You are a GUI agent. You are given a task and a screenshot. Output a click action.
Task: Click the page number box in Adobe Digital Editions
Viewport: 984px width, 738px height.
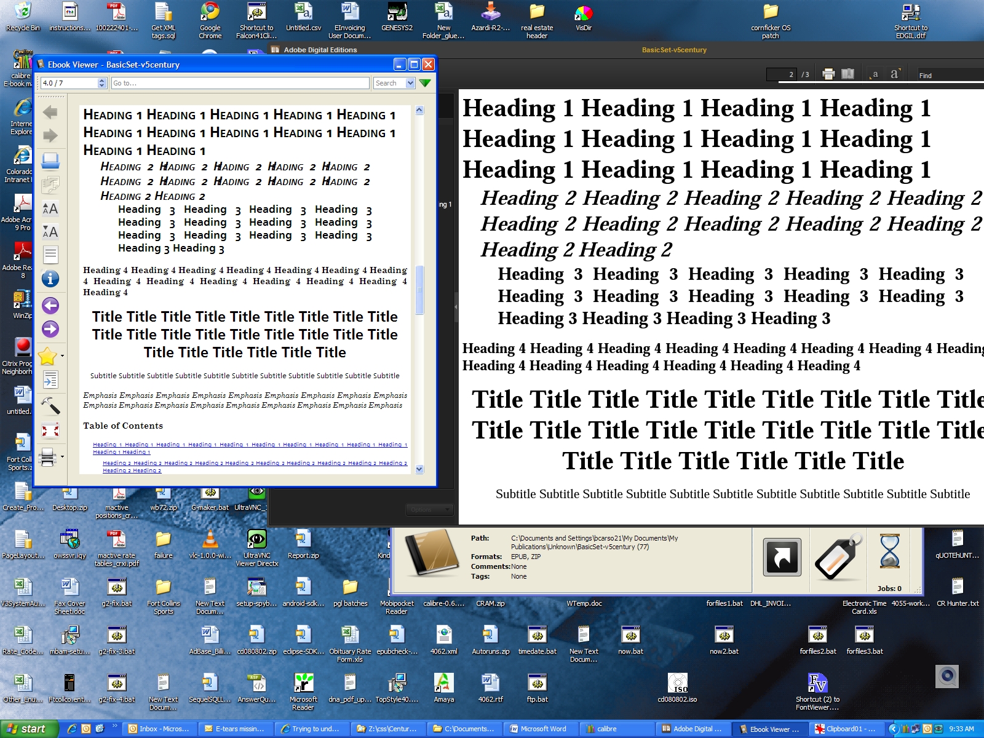[x=782, y=74]
